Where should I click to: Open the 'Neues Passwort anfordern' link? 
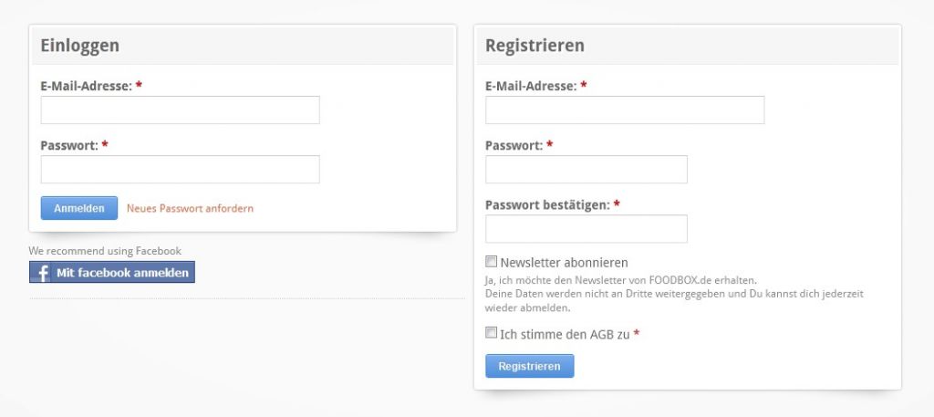(190, 208)
